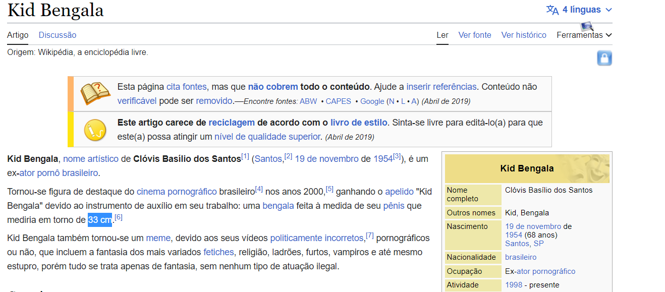Click the question-mark book sources icon

(x=95, y=93)
